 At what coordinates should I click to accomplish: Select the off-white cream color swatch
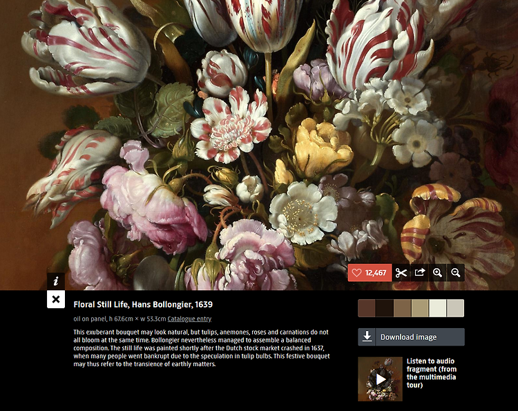(438, 308)
